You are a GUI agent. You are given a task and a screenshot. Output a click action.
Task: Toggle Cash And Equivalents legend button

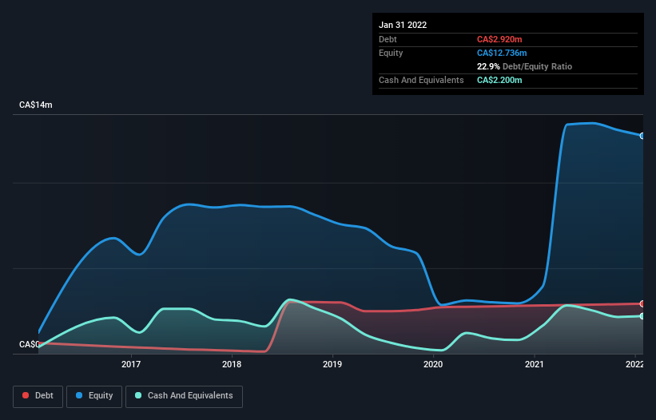[184, 396]
